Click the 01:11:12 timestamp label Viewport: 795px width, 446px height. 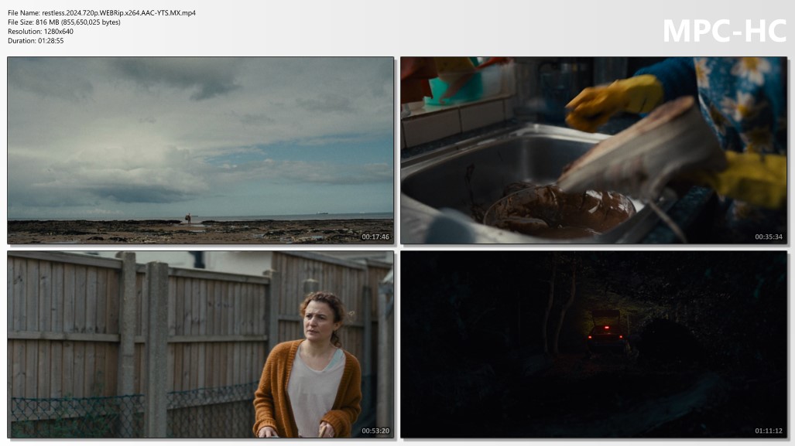click(769, 431)
